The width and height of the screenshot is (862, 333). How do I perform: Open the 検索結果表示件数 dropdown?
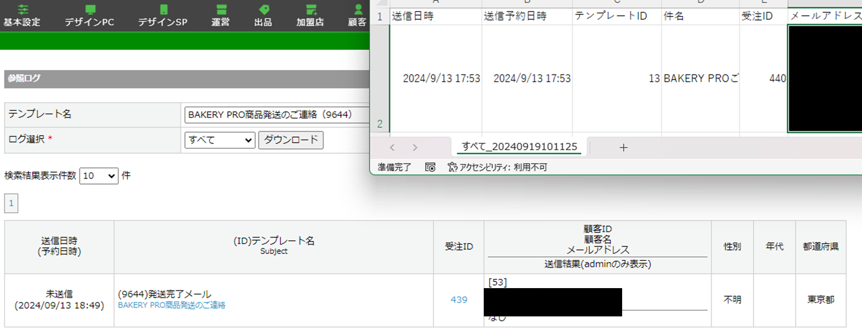[99, 176]
